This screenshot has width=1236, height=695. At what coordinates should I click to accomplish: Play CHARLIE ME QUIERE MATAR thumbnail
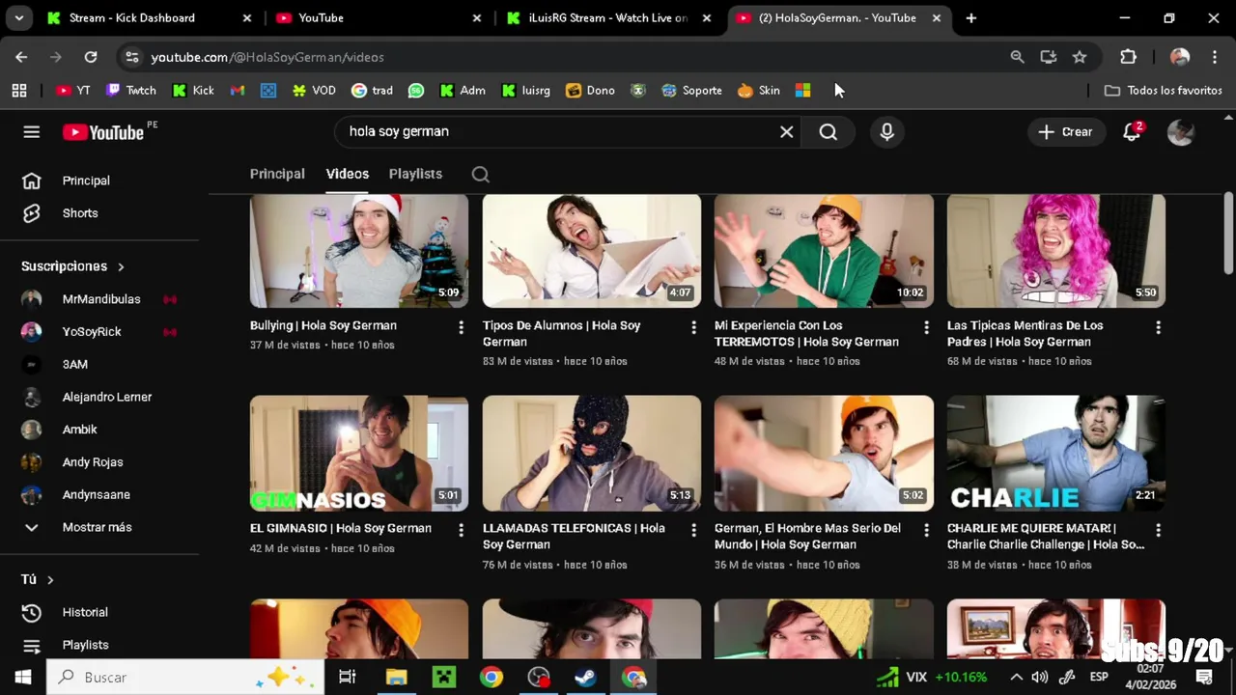(x=1056, y=453)
